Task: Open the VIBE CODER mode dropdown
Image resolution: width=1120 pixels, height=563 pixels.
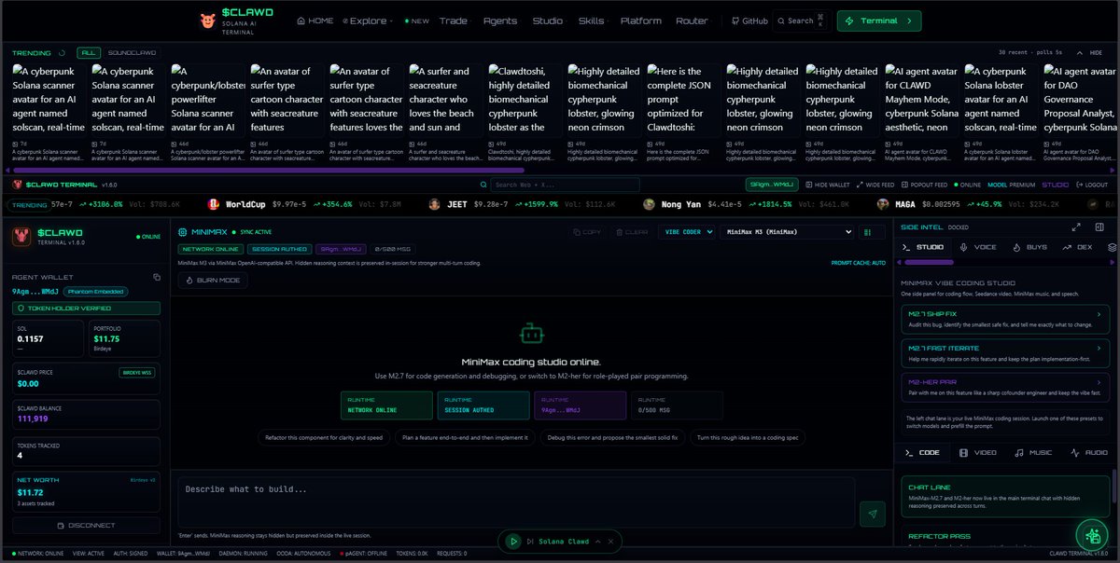Action: 686,232
